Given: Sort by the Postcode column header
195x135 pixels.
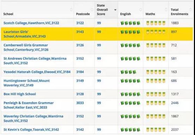Looking at the screenshot, I should 83,14.
